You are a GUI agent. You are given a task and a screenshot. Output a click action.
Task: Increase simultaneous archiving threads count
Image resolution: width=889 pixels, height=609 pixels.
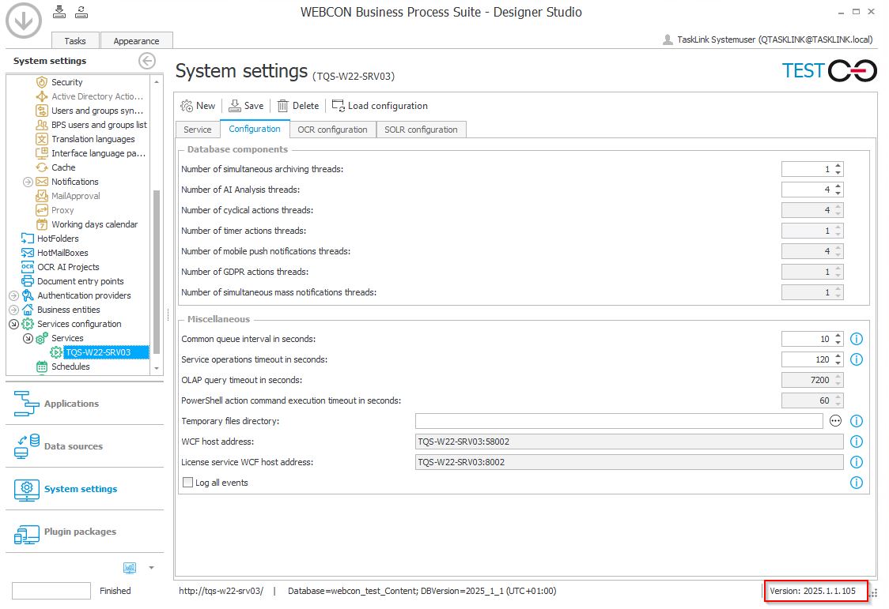pyautogui.click(x=838, y=166)
